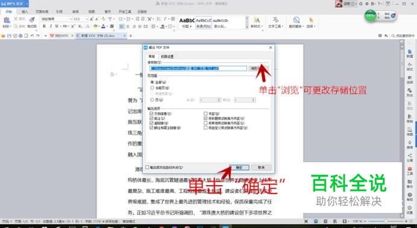Select the 页 (Pages) range radio button

point(152,100)
